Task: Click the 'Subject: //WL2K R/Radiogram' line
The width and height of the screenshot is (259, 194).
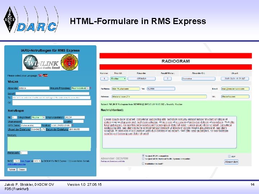Action: pyautogui.click(x=142, y=105)
